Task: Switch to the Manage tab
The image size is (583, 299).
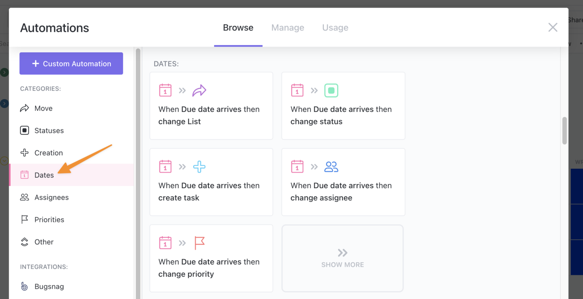Action: click(x=288, y=27)
